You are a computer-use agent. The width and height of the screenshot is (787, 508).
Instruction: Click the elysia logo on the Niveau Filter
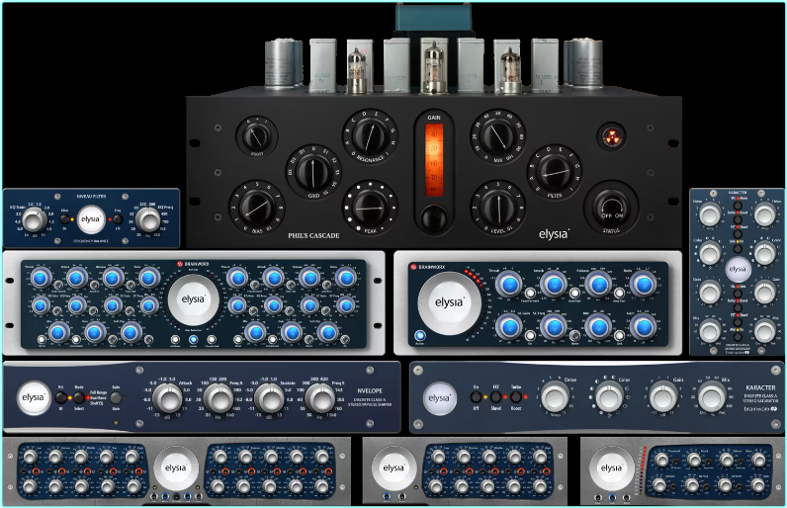tap(91, 219)
